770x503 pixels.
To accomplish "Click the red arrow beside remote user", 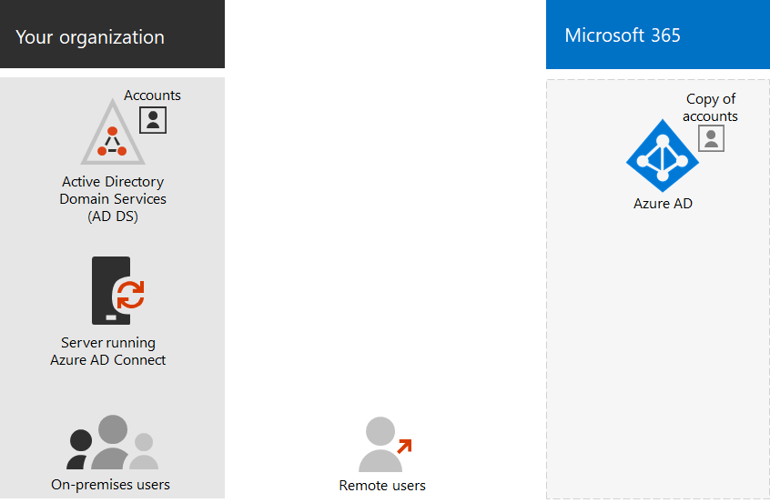I will [404, 447].
